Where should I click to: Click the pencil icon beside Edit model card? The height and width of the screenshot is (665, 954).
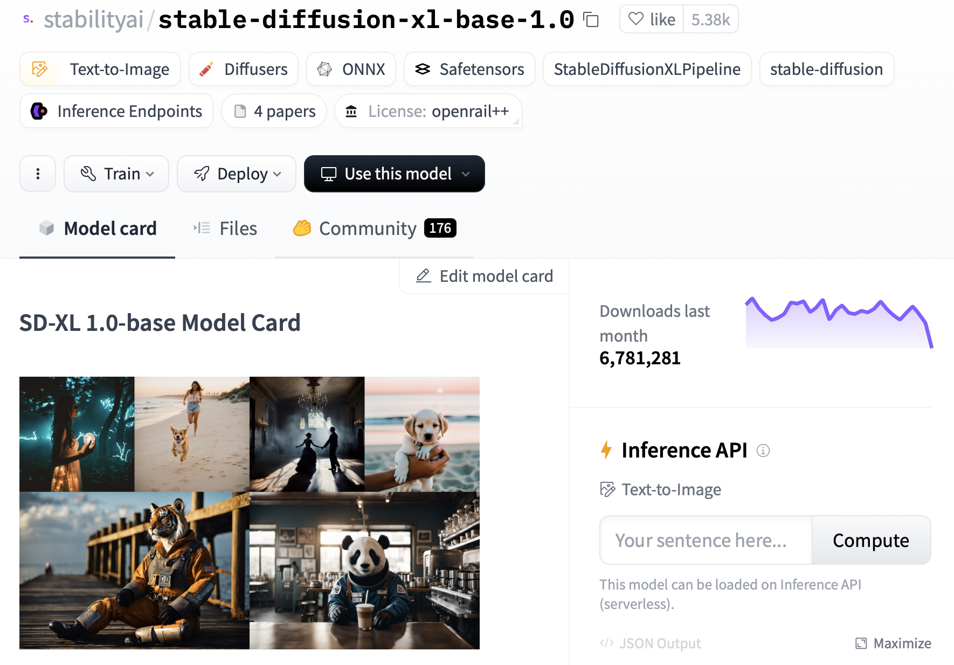424,276
